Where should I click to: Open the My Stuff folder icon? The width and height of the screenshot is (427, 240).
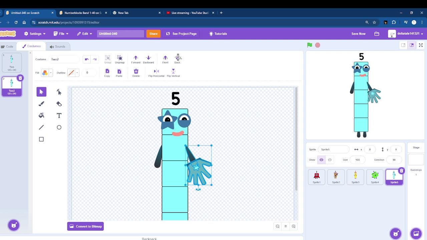coord(377,34)
